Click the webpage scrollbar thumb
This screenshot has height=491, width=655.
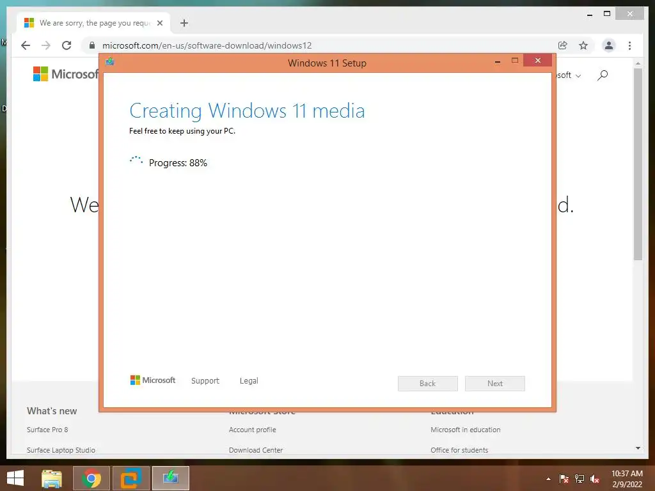(x=638, y=164)
